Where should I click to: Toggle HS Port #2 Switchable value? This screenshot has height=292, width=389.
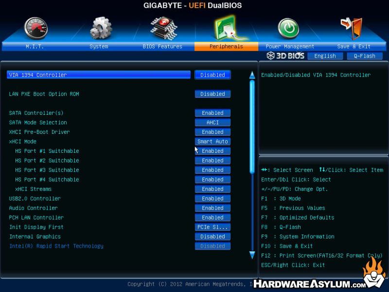tap(212, 161)
